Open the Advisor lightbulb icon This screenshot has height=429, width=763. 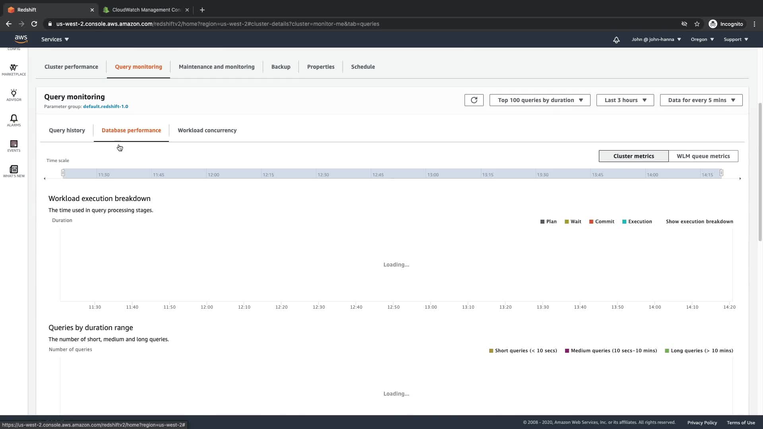[x=14, y=95]
